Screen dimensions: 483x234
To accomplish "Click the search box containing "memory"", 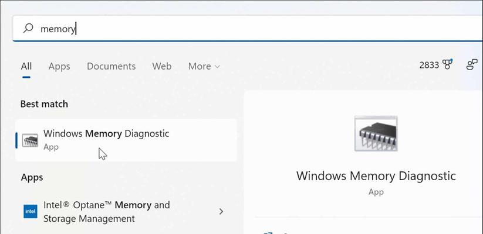I will click(248, 28).
